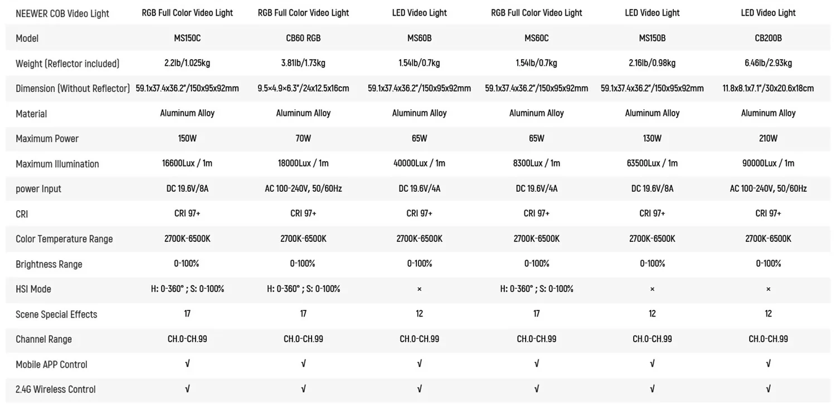Click the CB60 RGB dimension value
836x408 pixels.
[303, 88]
